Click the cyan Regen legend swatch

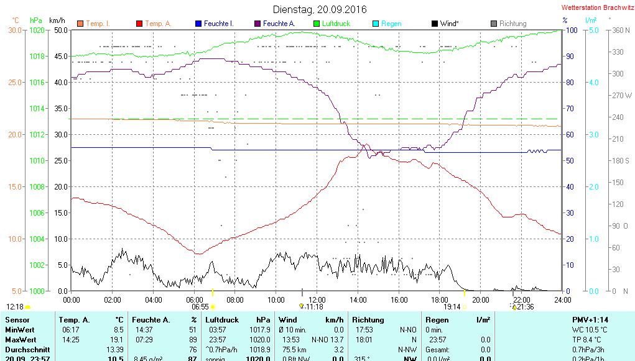tap(375, 24)
